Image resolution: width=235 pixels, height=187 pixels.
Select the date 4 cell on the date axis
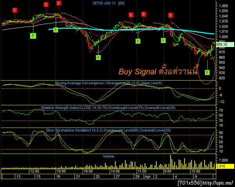coord(183,176)
